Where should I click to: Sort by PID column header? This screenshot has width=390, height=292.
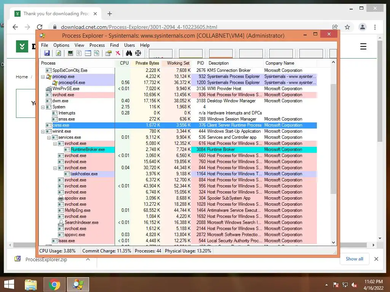[x=199, y=63]
